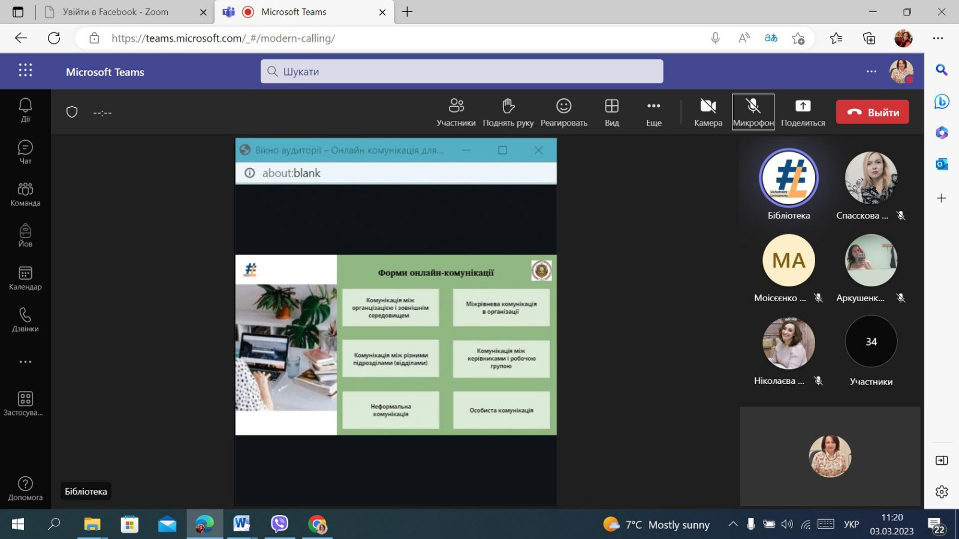Image resolution: width=959 pixels, height=539 pixels.
Task: Expand the Еще more actions menu
Action: tap(653, 112)
